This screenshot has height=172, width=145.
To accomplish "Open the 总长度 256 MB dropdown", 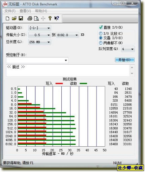I will 40,42.
